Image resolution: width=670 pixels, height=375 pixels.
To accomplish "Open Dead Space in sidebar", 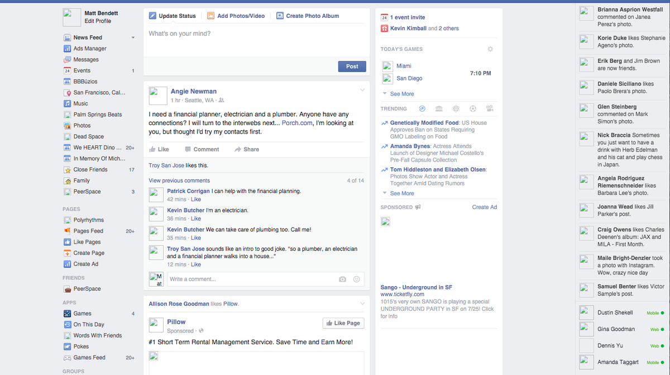I will coord(89,136).
